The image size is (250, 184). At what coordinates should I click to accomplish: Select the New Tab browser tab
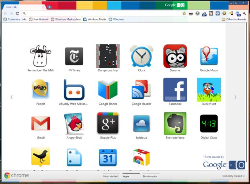[24, 7]
